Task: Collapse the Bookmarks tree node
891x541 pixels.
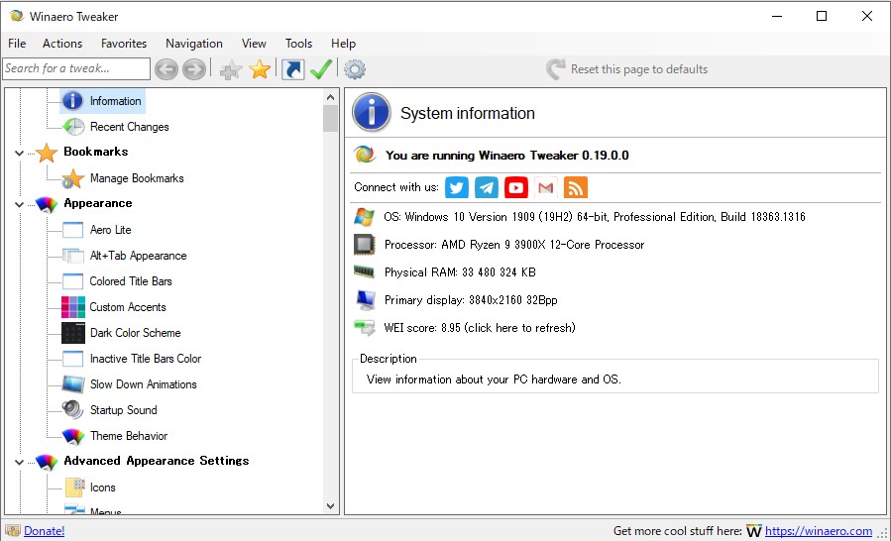Action: click(x=19, y=153)
